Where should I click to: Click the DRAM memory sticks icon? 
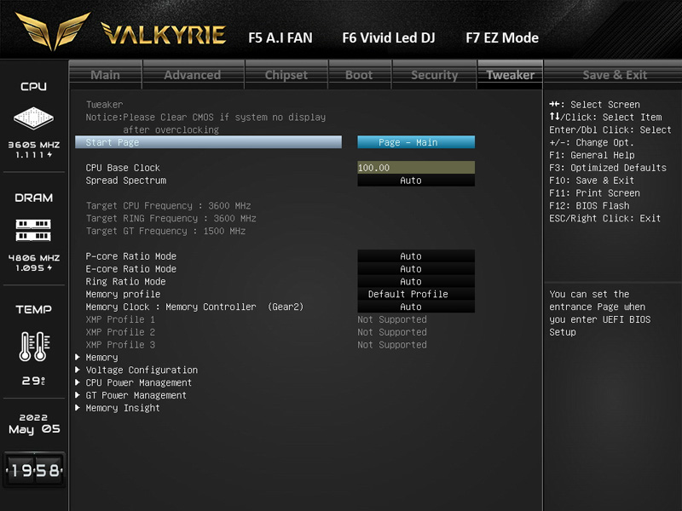point(33,230)
